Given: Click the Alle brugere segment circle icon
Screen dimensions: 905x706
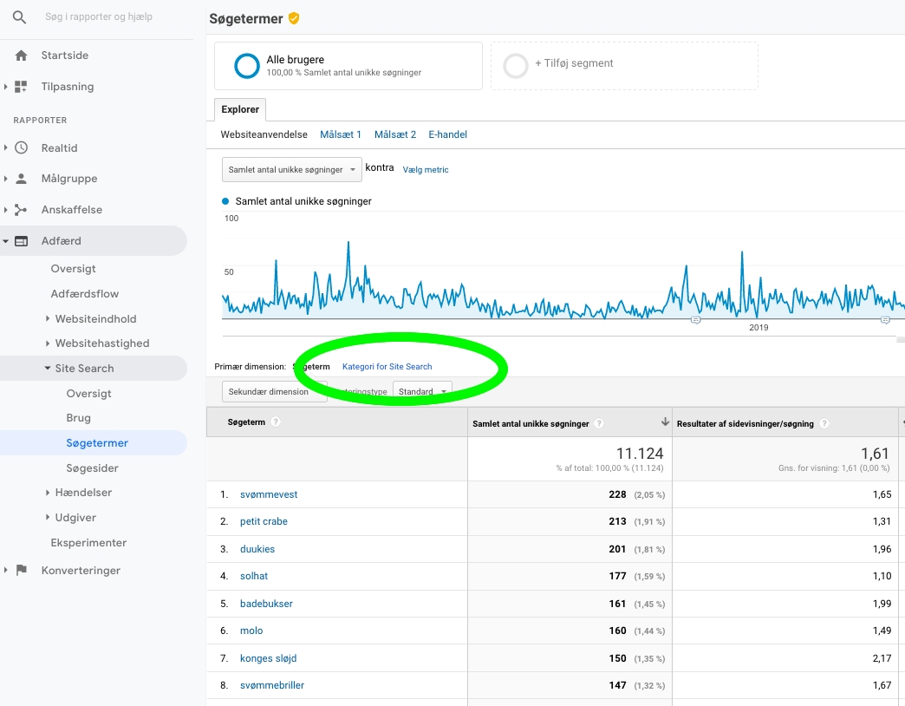Looking at the screenshot, I should [x=247, y=66].
